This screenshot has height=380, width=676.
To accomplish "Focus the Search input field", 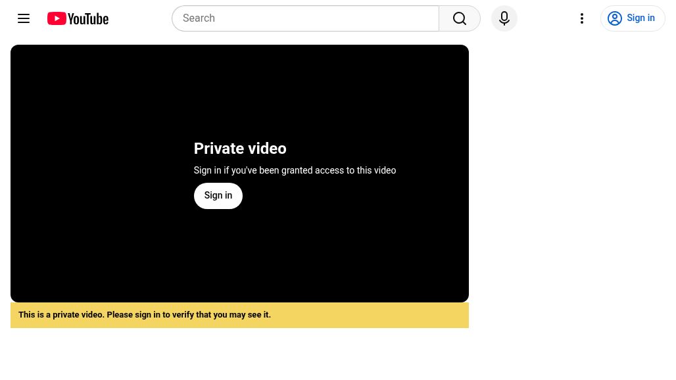I will (306, 18).
